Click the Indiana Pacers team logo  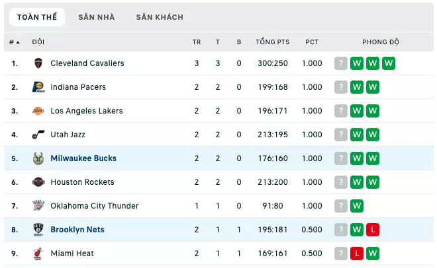click(38, 87)
